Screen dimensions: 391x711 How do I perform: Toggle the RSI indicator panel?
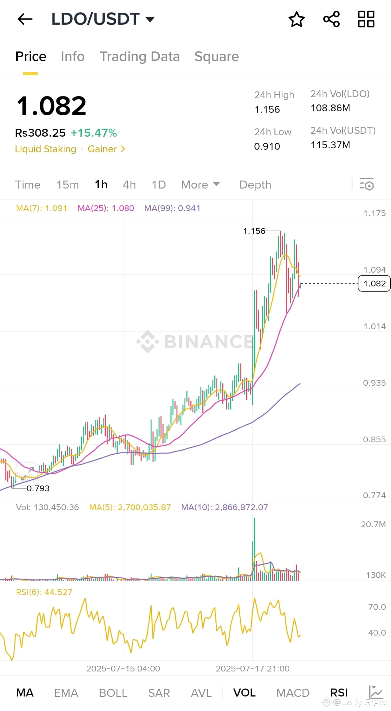point(338,692)
